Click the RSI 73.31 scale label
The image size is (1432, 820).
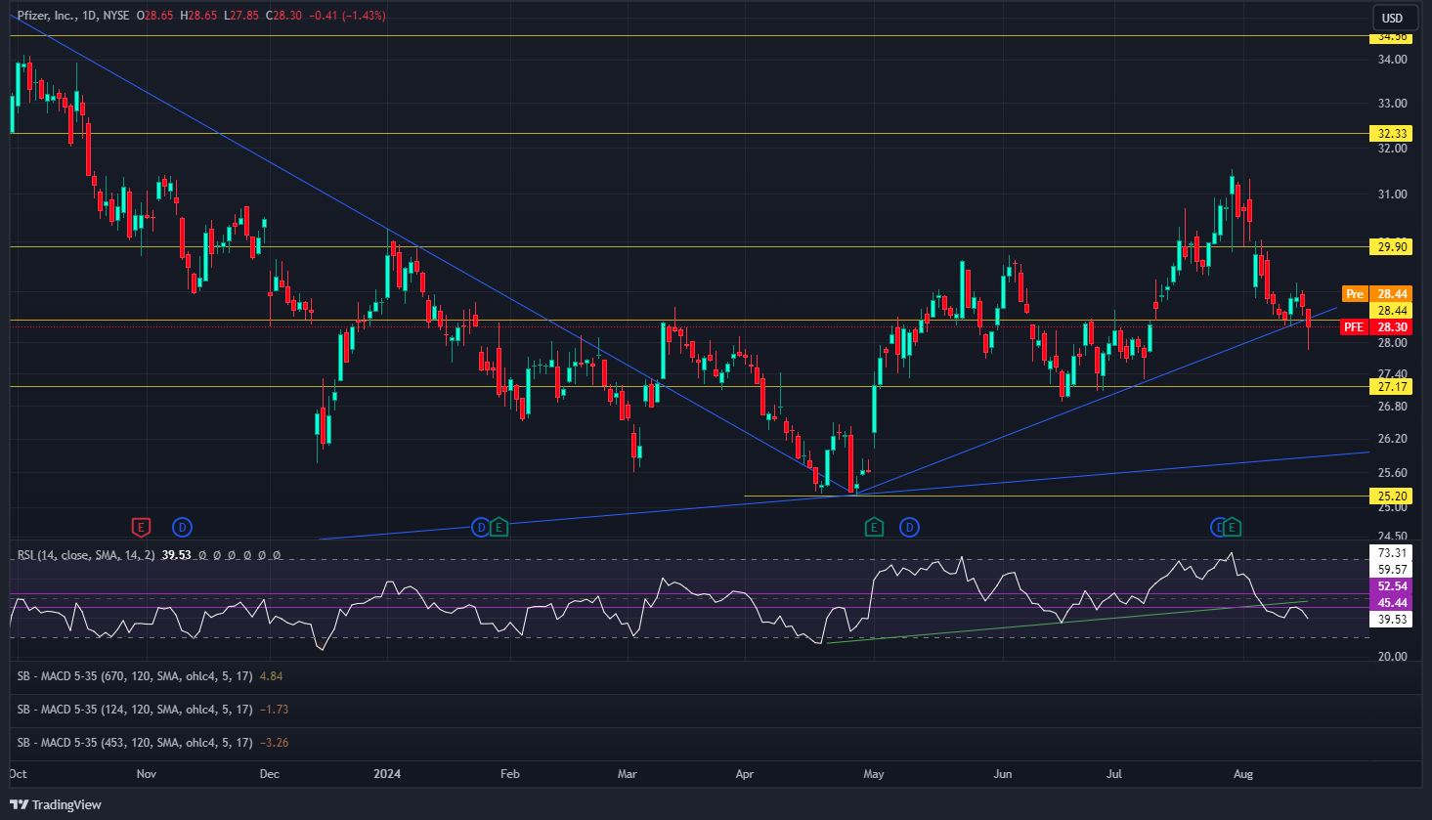[x=1393, y=553]
